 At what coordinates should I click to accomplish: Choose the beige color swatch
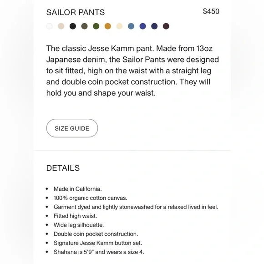61,26
